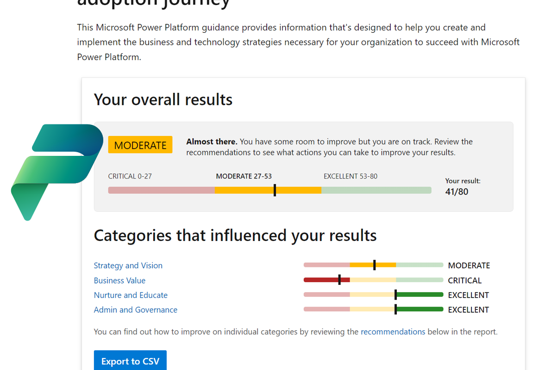
Task: Go to Nurture and Educate category
Action: click(x=131, y=295)
